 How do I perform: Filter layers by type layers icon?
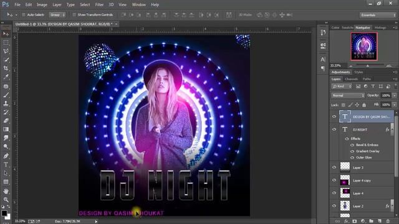point(373,86)
